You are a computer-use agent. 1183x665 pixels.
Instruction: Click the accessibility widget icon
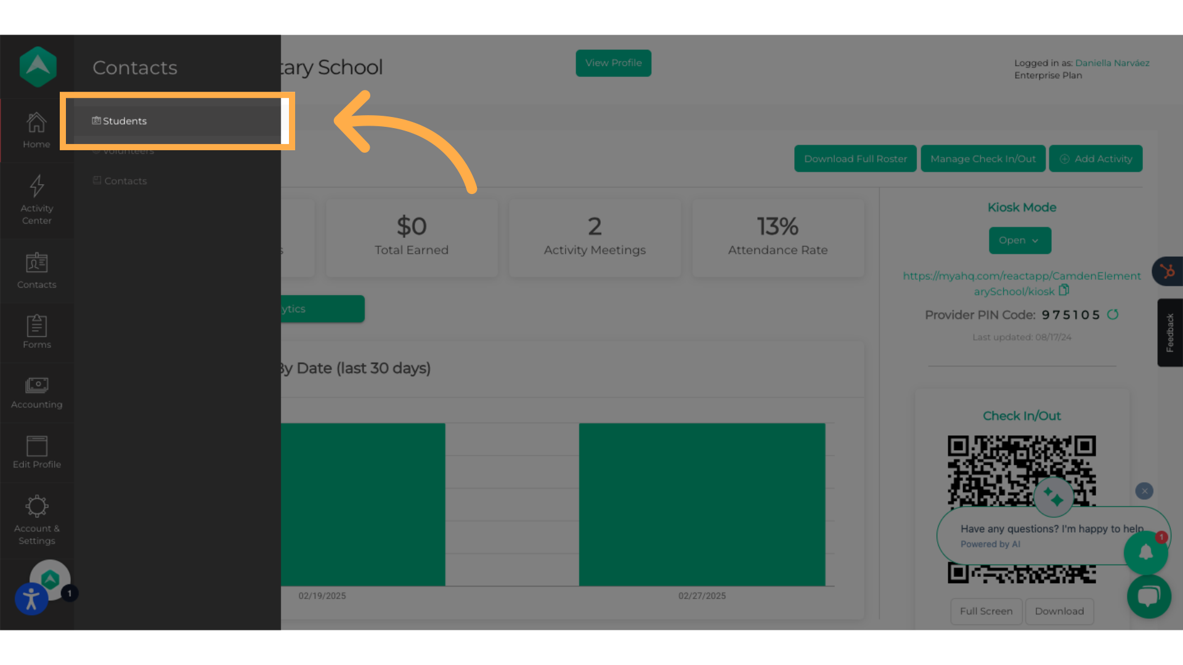point(31,598)
